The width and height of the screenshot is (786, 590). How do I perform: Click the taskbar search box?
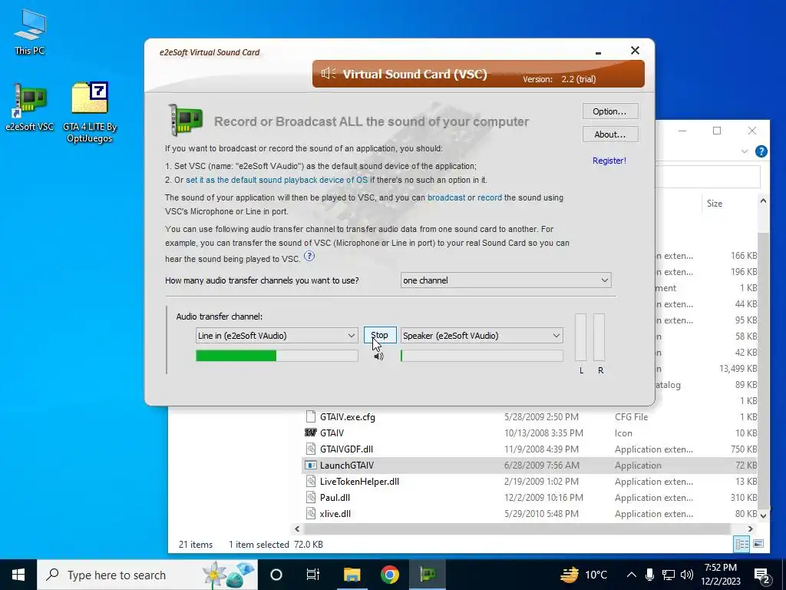pos(147,575)
